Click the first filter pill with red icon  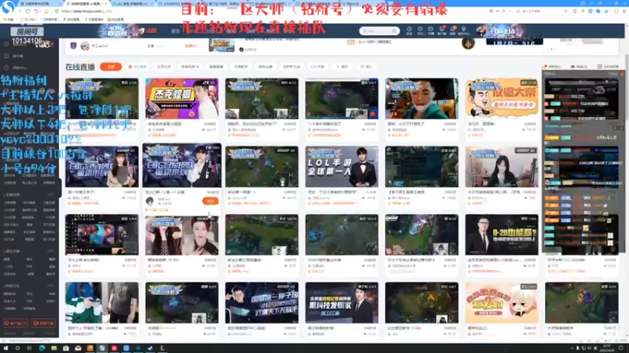137,67
